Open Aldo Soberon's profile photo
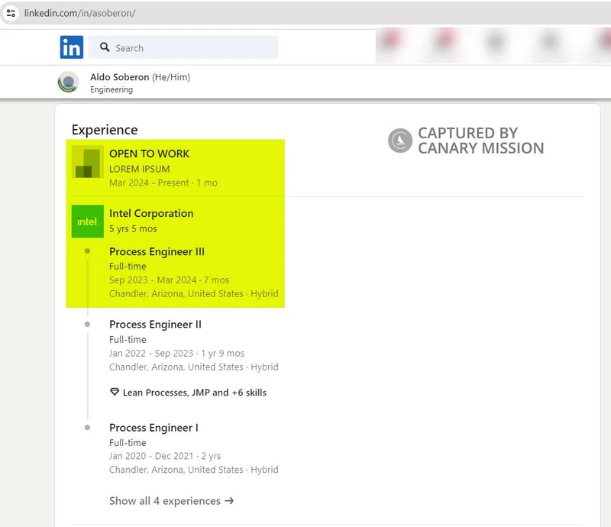This screenshot has width=611, height=527. click(67, 82)
